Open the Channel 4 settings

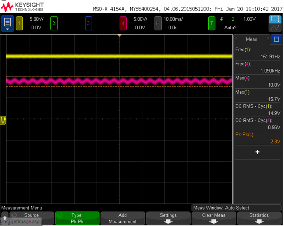(x=122, y=22)
